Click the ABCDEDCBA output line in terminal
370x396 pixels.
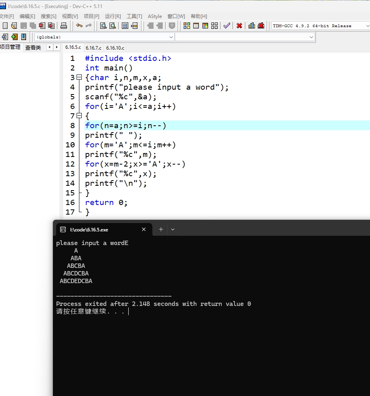coord(76,281)
